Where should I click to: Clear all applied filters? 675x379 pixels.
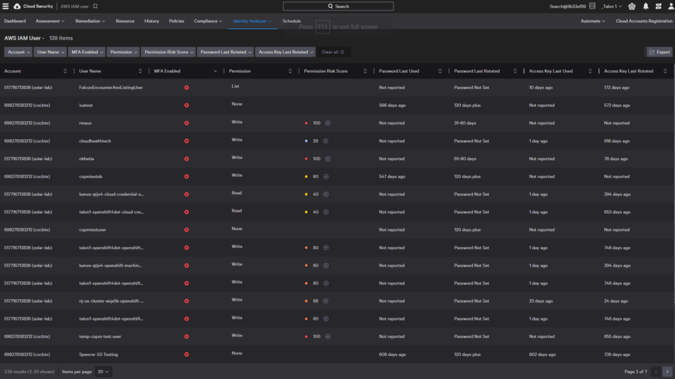[333, 52]
